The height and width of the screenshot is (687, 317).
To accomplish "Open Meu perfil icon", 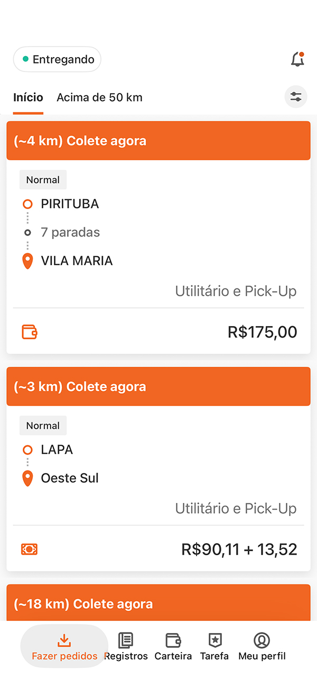I will [262, 640].
